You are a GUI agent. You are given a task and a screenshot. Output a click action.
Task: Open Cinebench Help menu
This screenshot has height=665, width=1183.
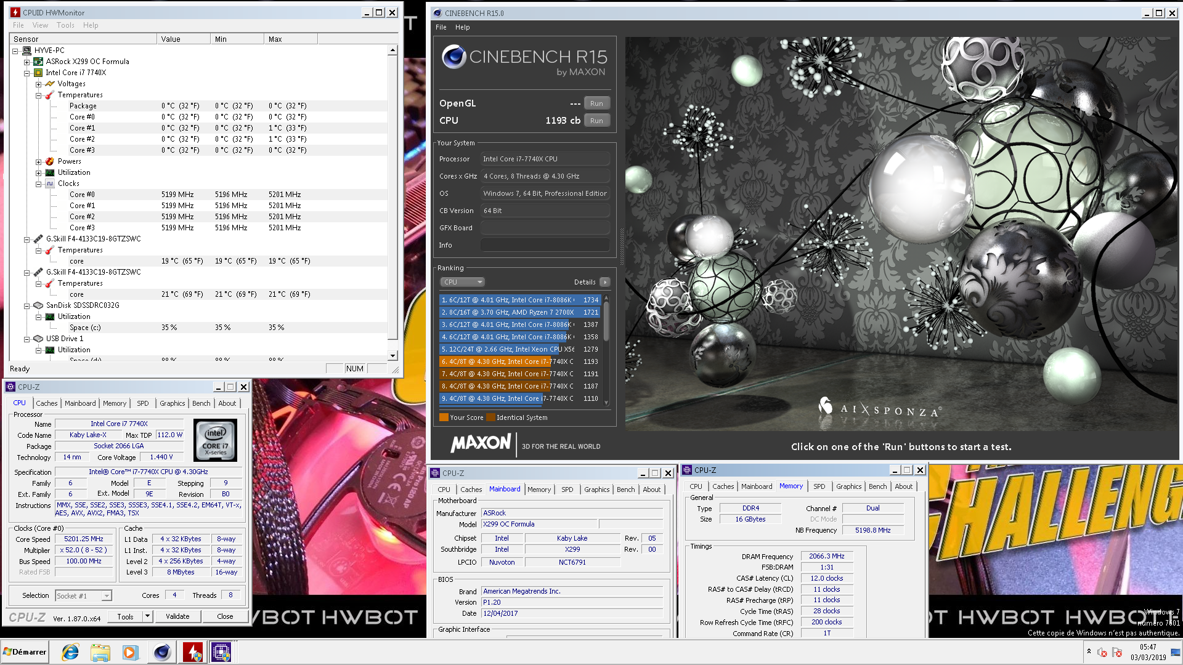pos(462,27)
